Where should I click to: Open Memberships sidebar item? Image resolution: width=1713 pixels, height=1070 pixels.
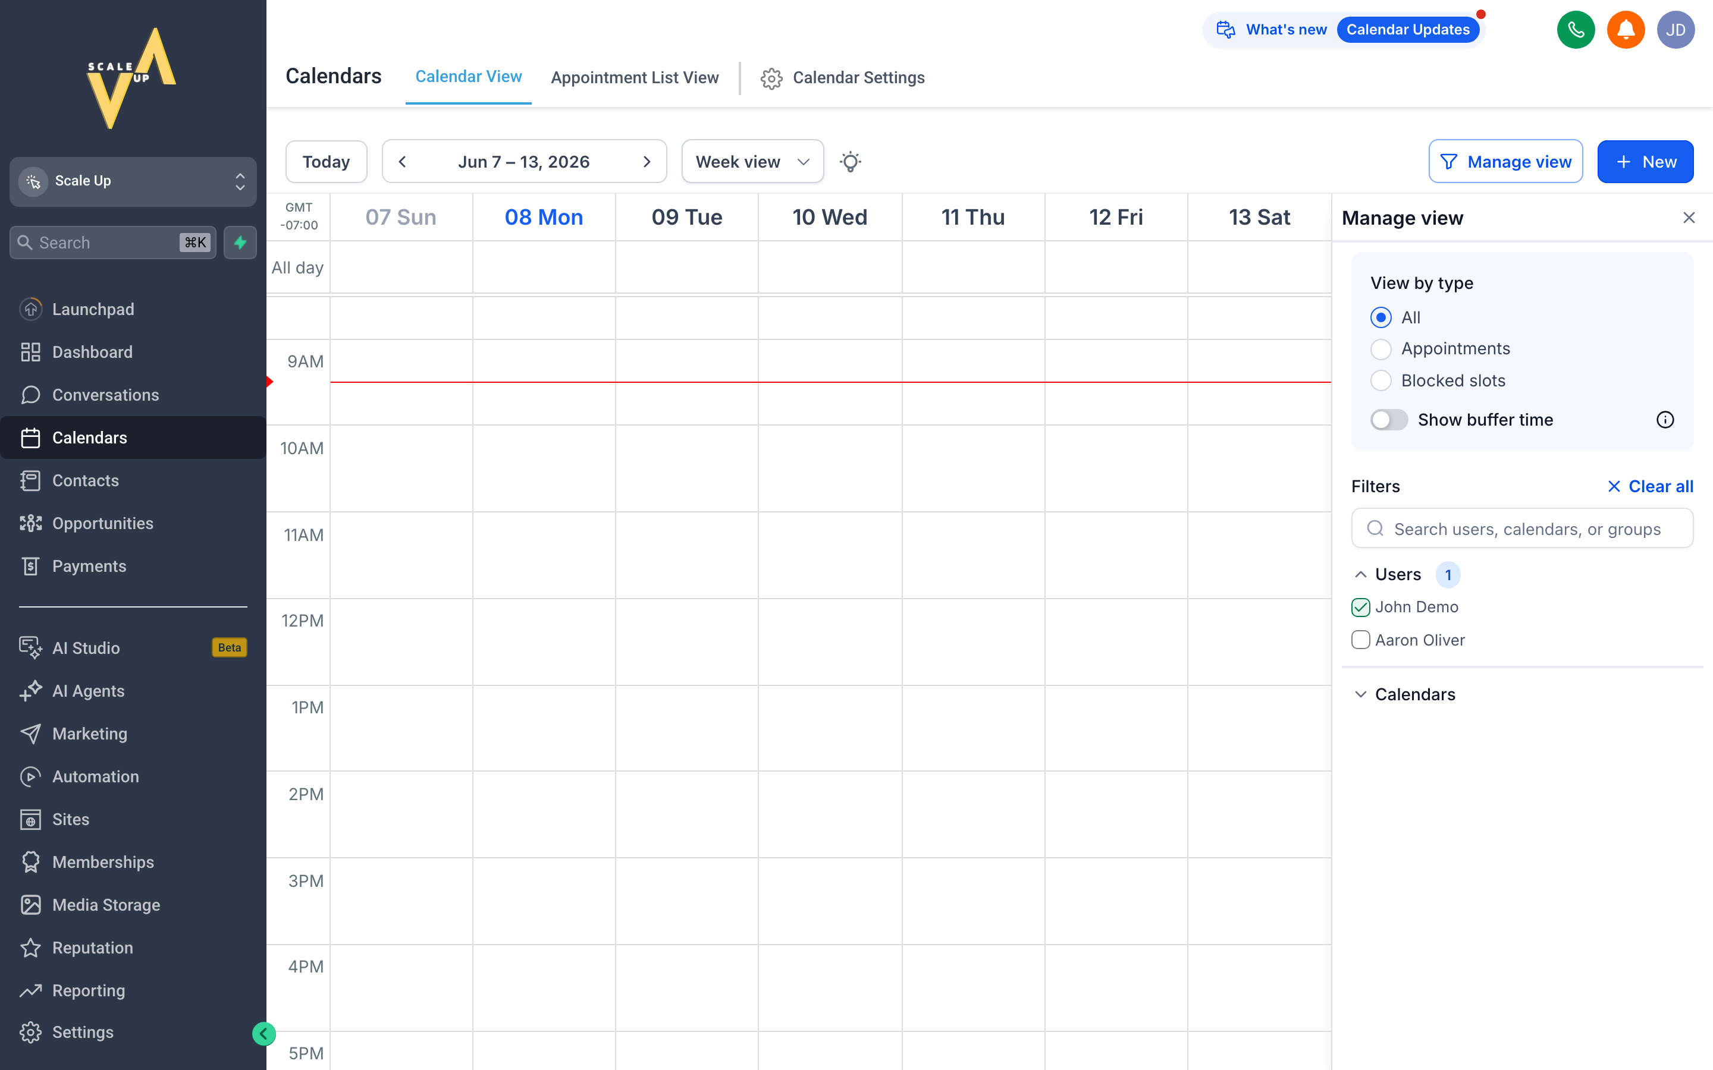[133, 862]
